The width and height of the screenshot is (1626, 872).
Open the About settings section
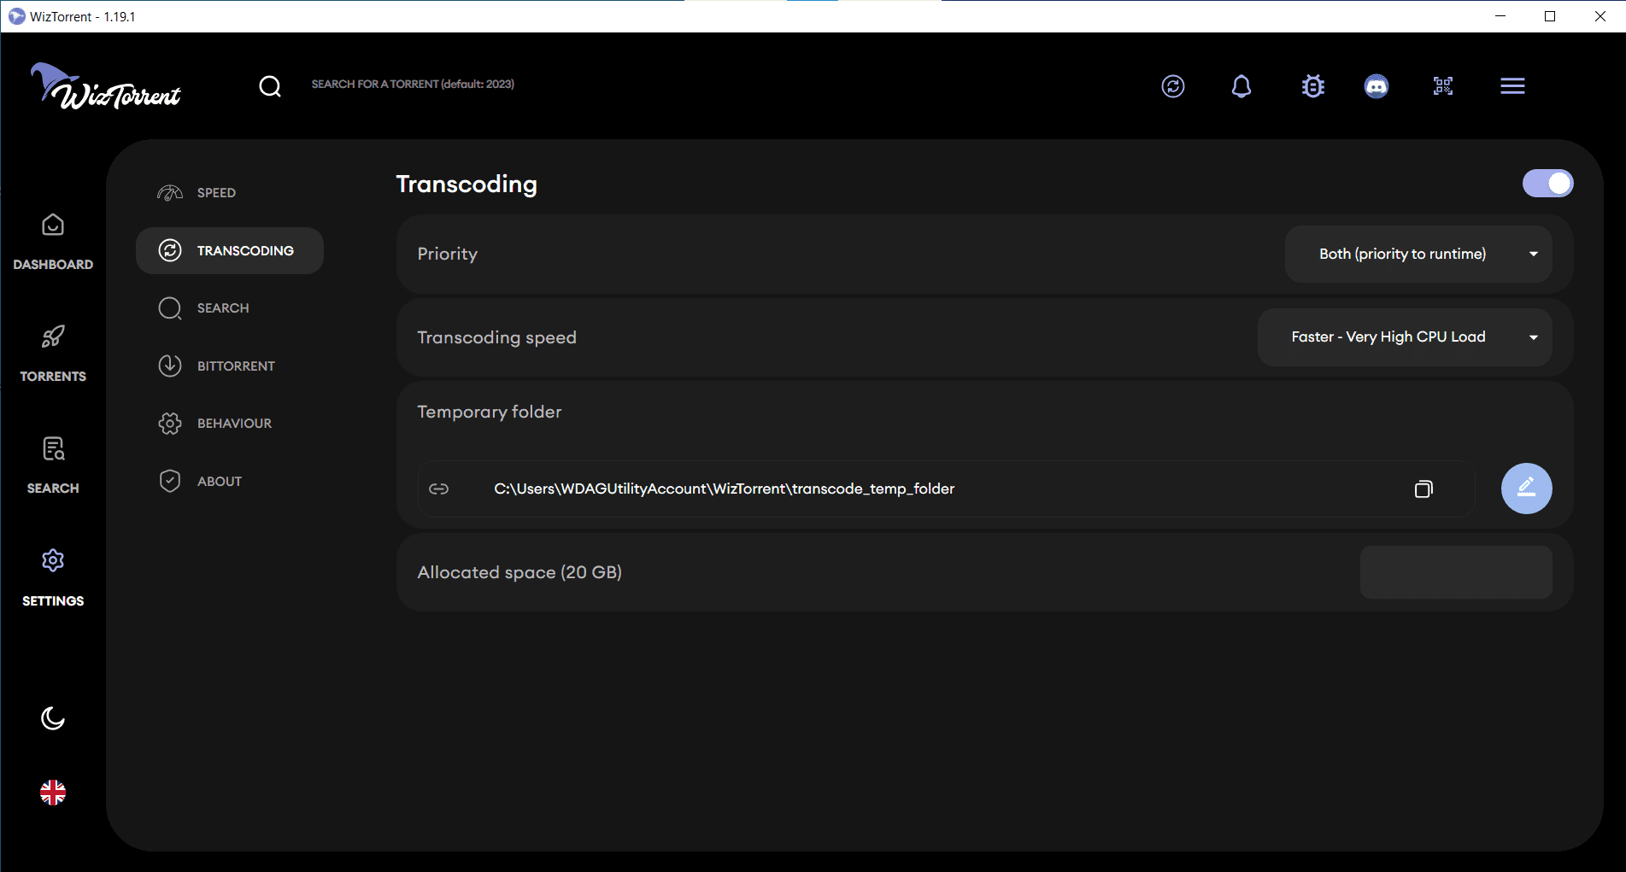(x=219, y=481)
